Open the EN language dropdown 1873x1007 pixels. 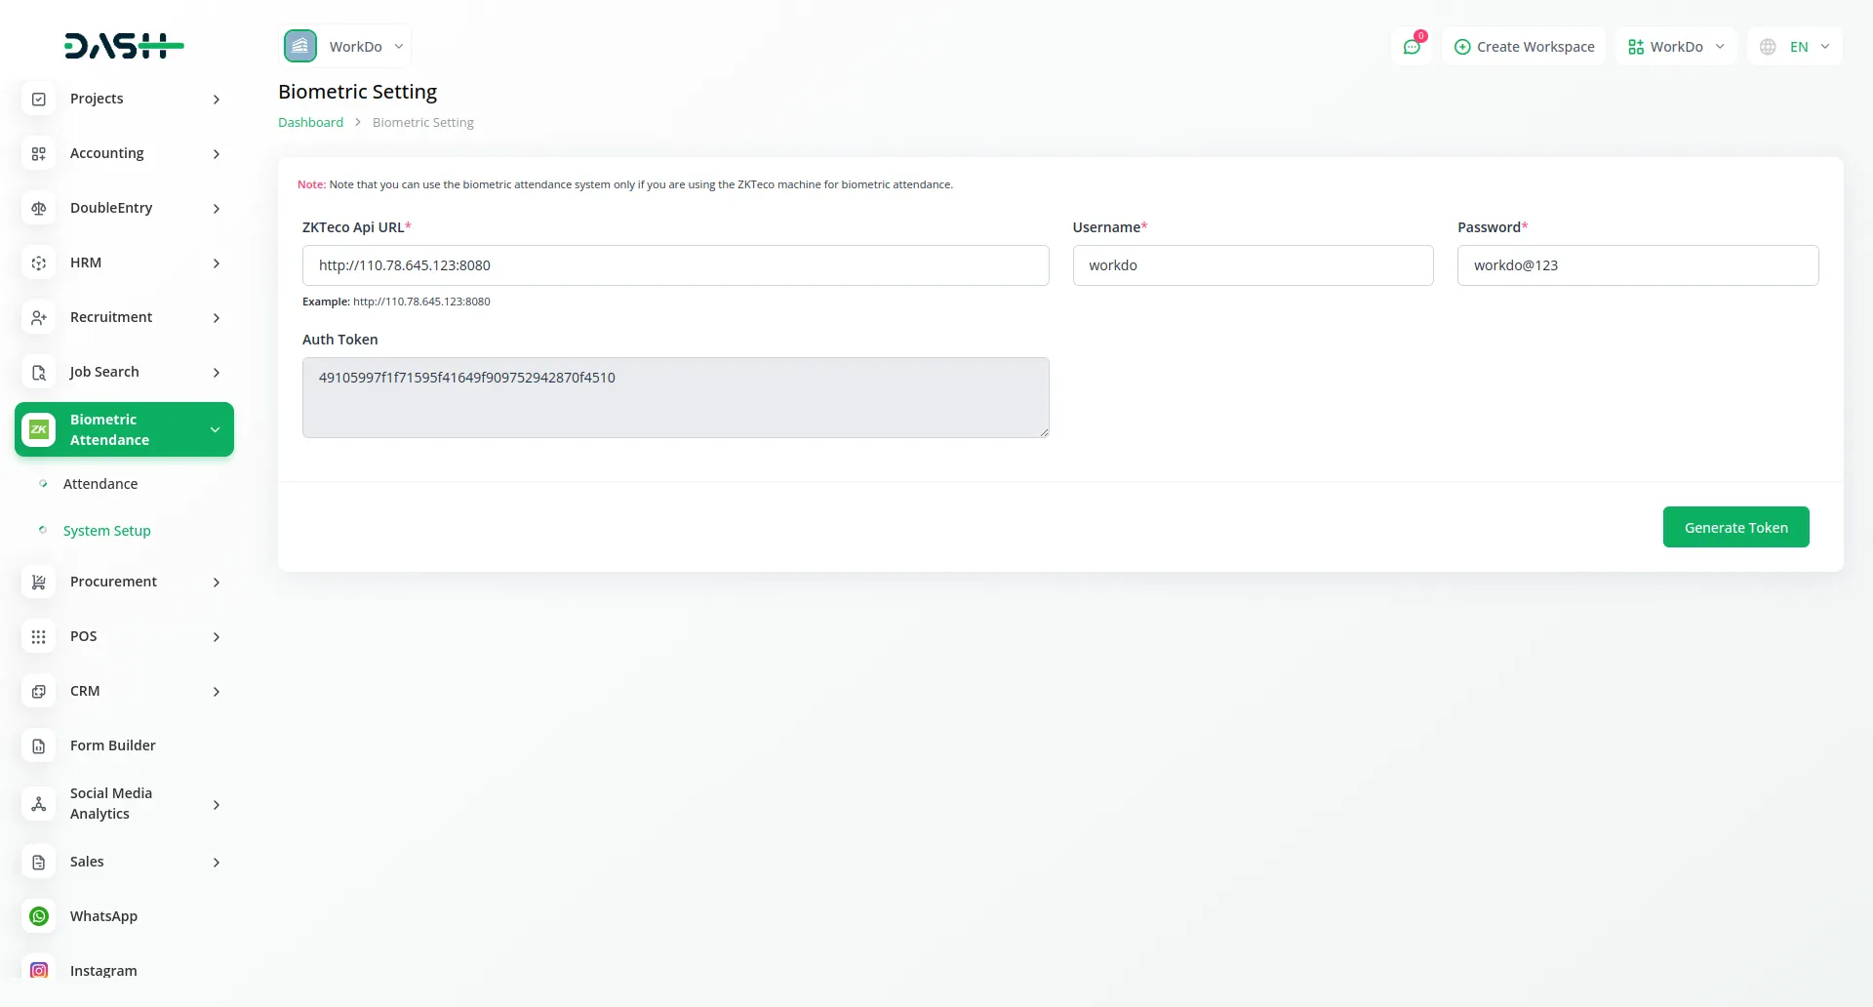click(x=1794, y=47)
